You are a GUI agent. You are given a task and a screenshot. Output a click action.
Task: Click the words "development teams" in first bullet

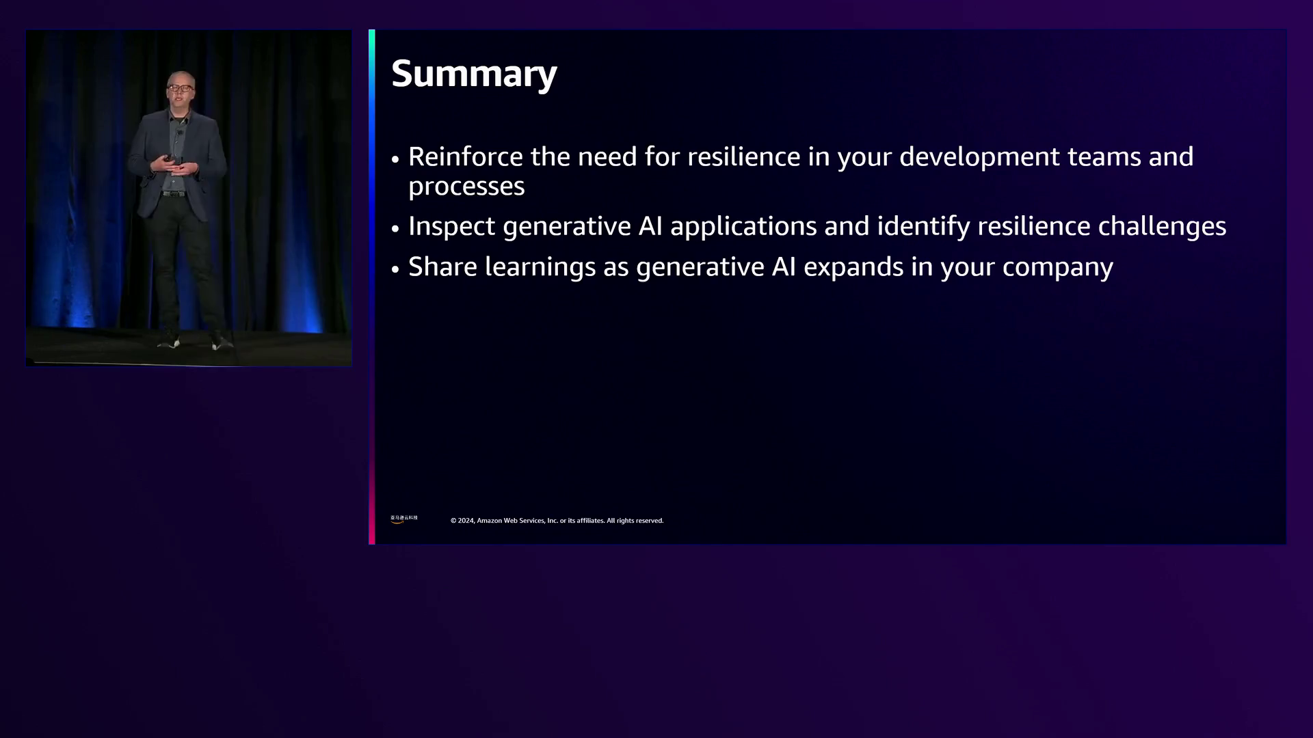point(1020,156)
